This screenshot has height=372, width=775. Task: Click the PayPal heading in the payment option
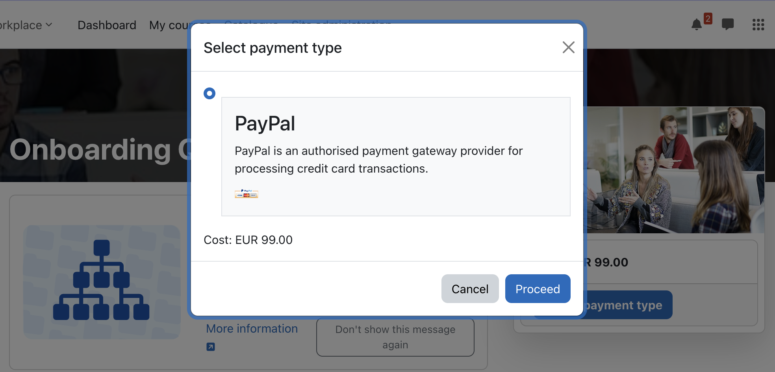(x=265, y=123)
